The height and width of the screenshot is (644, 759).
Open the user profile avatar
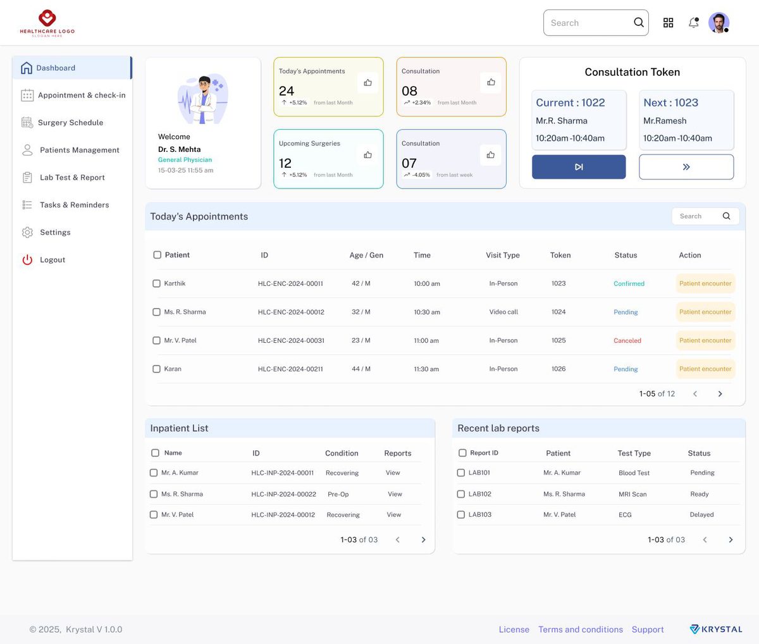click(719, 23)
